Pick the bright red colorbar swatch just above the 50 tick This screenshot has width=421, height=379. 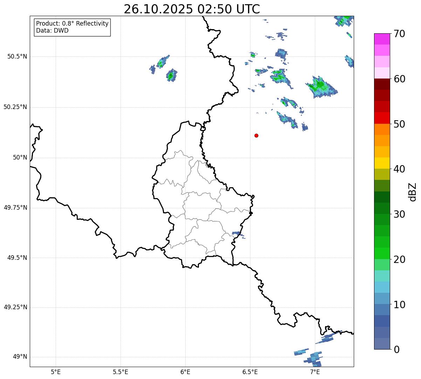382,118
